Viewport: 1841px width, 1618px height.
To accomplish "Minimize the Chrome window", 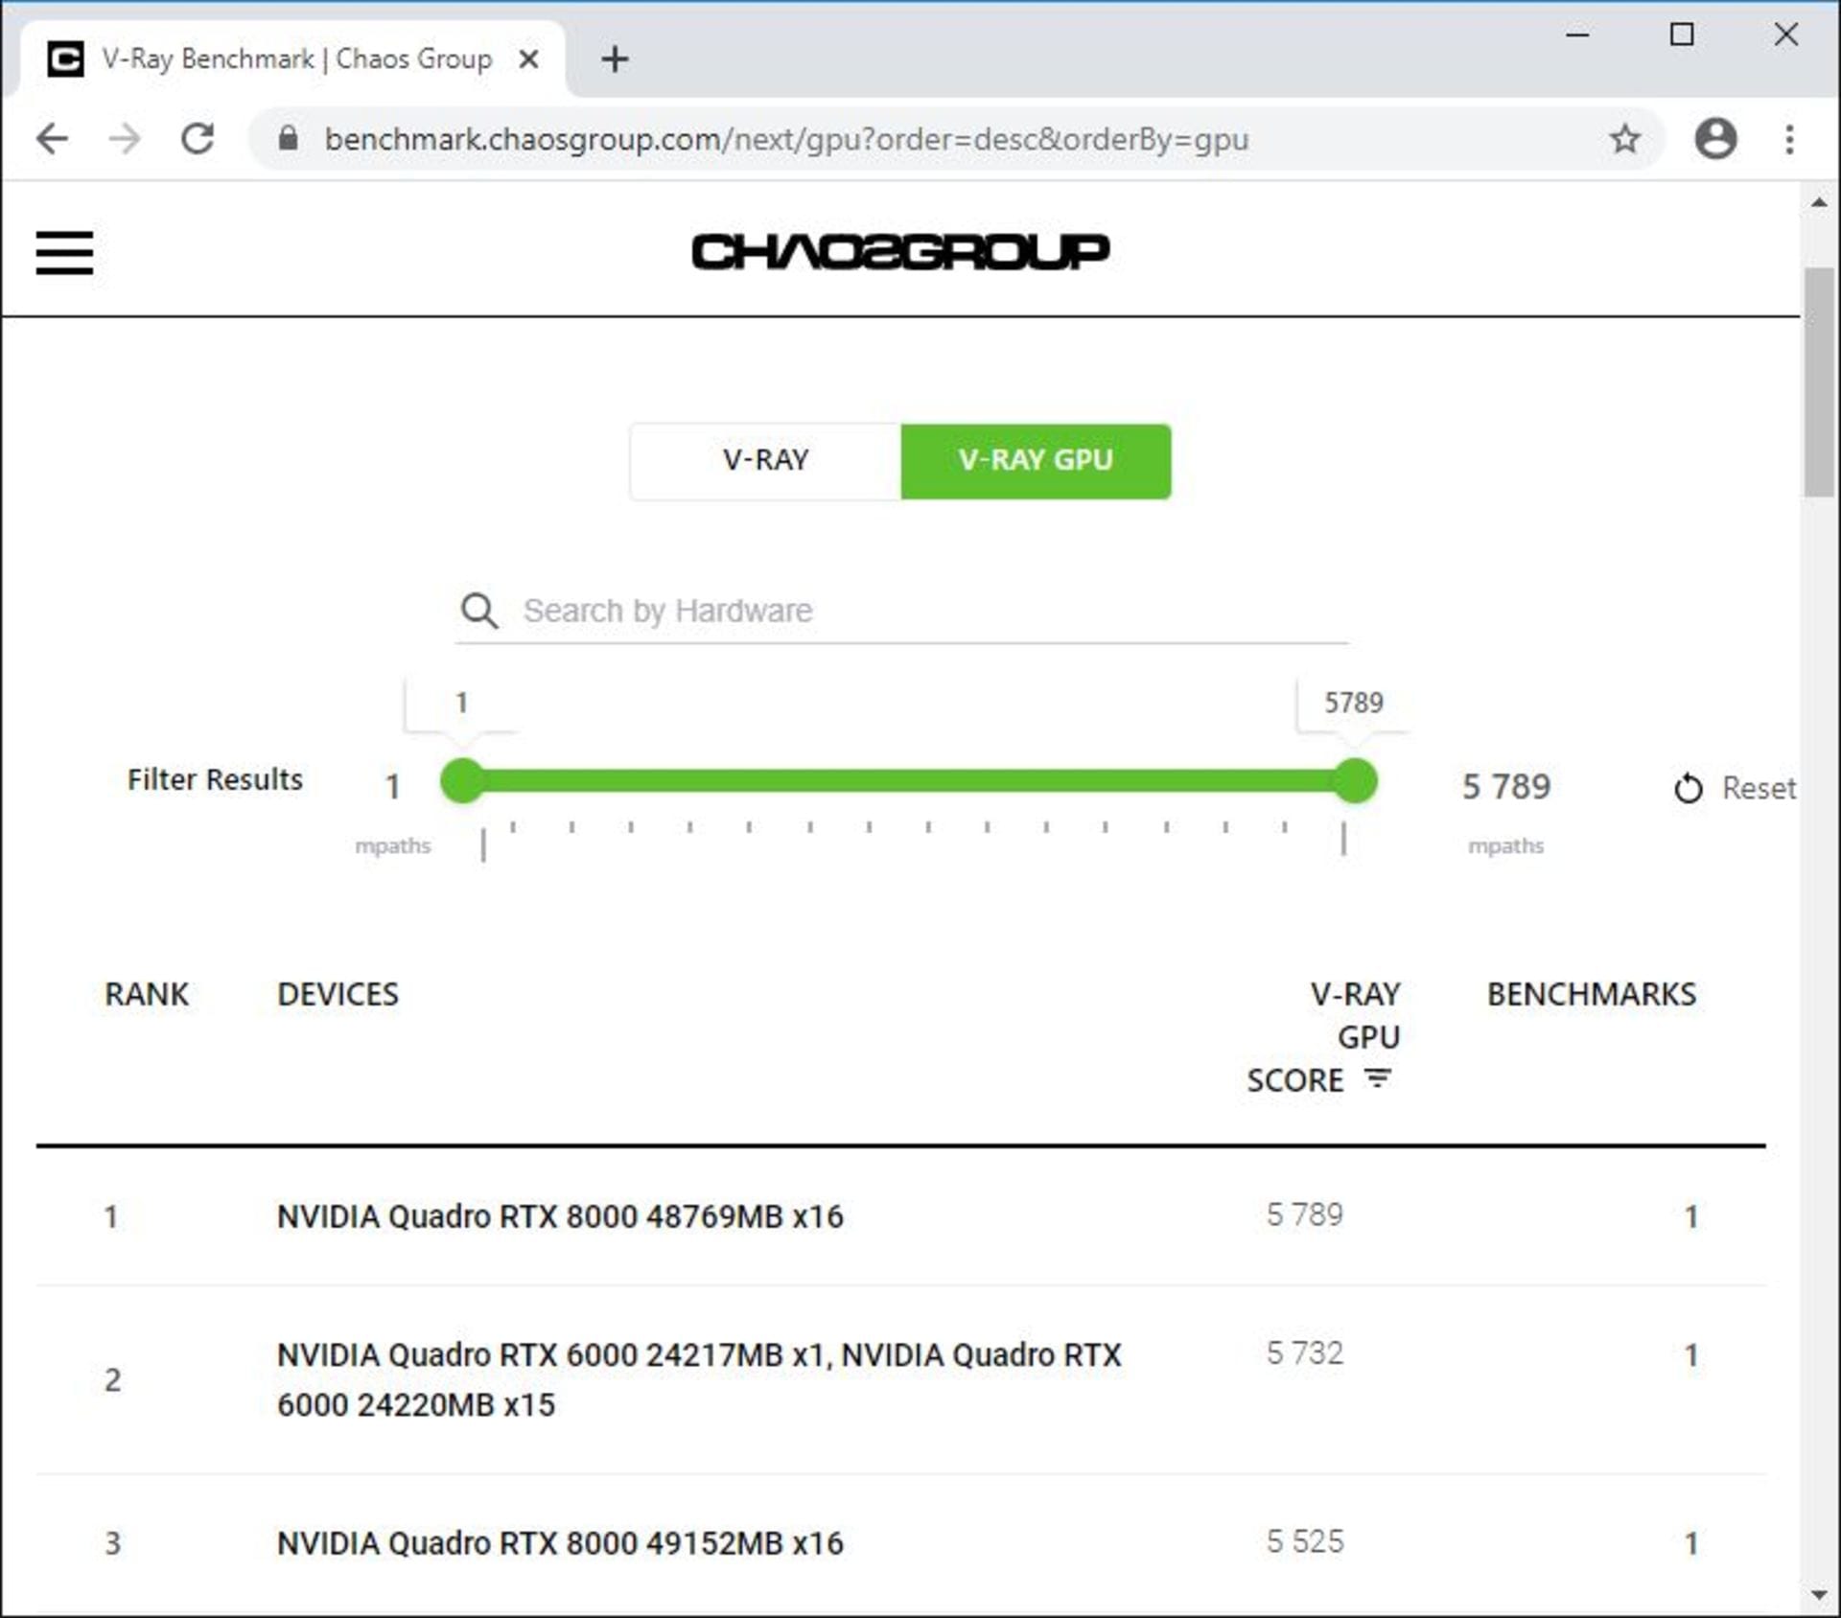I will pos(1577,35).
